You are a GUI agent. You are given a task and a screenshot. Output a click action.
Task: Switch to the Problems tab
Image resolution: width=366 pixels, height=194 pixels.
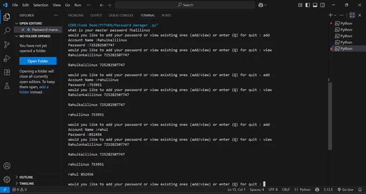coord(76,16)
